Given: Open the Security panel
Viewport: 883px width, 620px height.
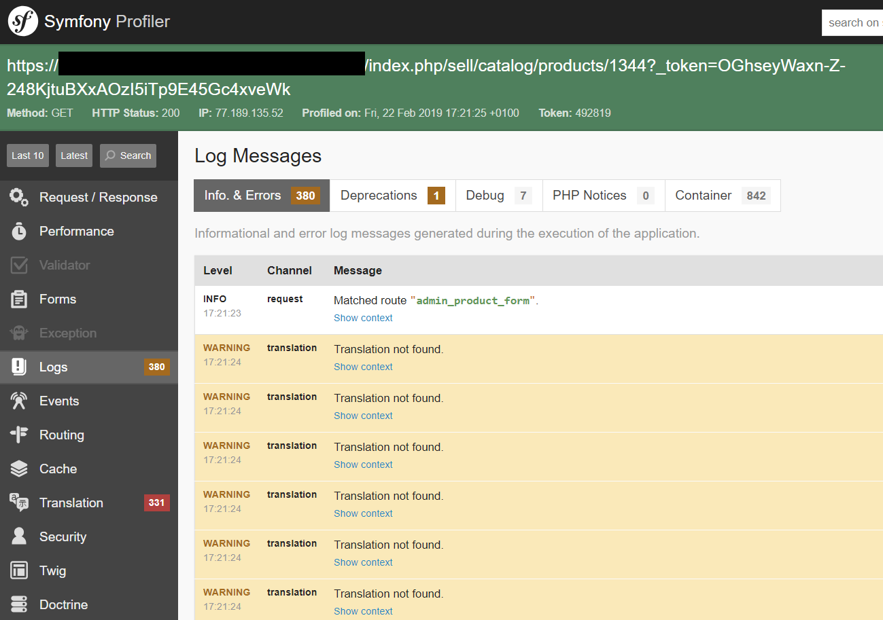Looking at the screenshot, I should pos(89,537).
